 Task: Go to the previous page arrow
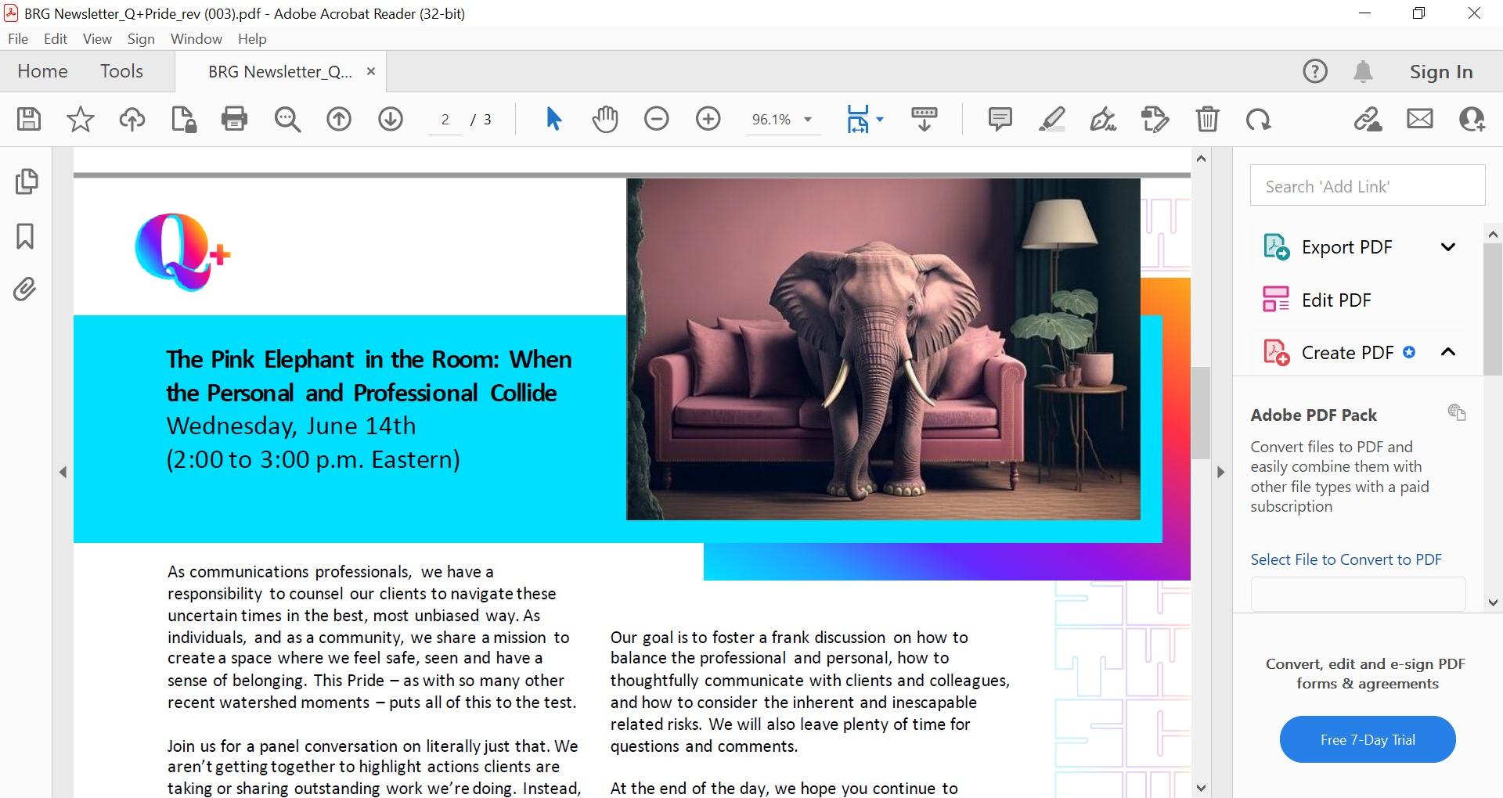click(339, 119)
